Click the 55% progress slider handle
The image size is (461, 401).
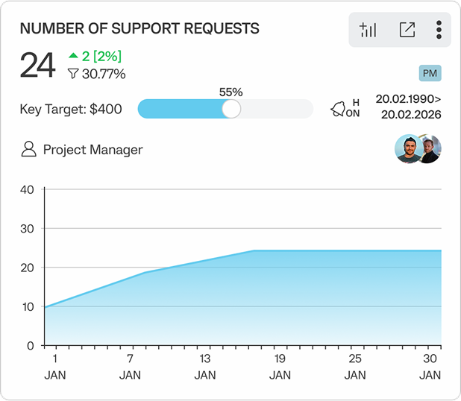click(x=231, y=109)
